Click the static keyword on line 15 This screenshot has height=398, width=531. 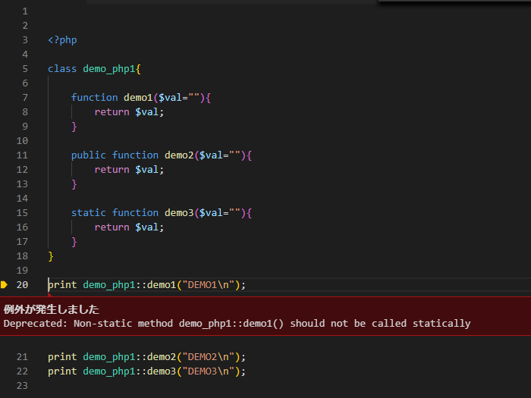[89, 212]
